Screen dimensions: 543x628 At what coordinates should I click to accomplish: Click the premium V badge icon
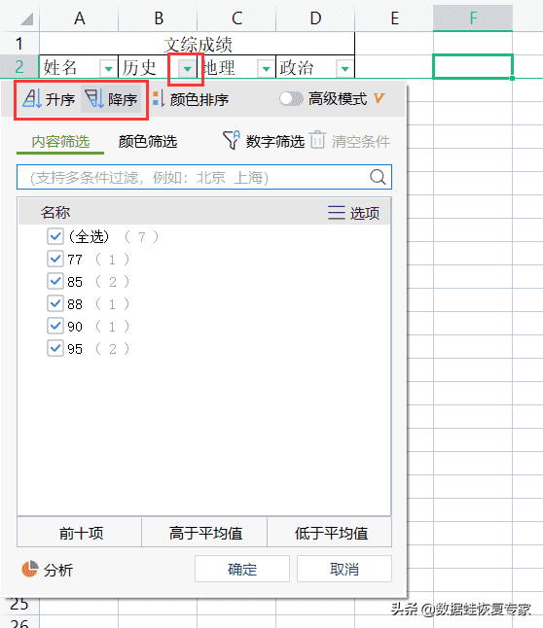tap(379, 98)
